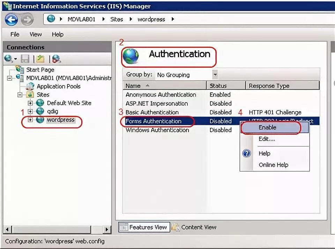
Task: Click Connections tree scroll right arrow
Action: pos(107,229)
